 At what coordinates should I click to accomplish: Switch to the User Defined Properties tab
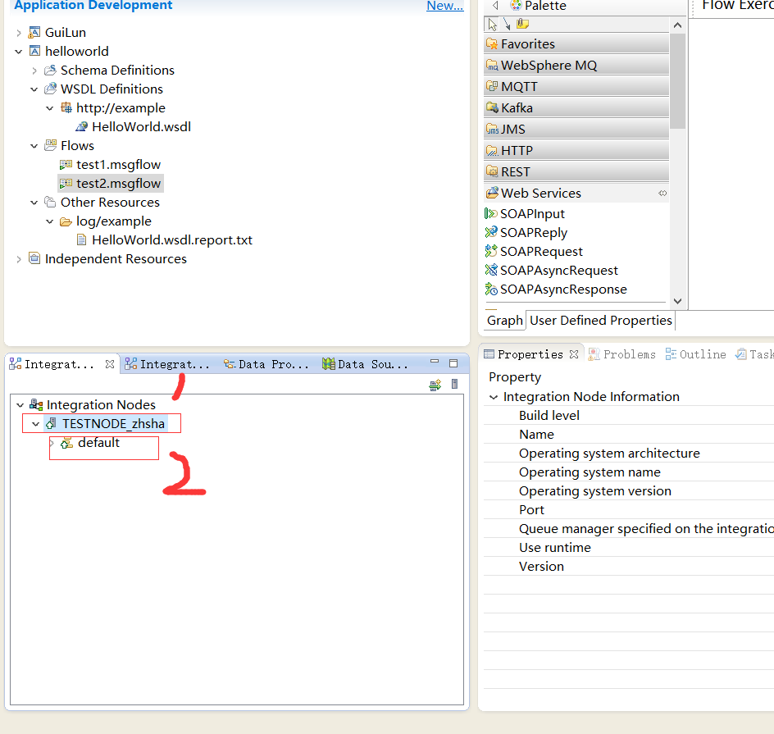click(600, 320)
